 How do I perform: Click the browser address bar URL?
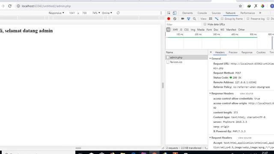[x=46, y=6]
